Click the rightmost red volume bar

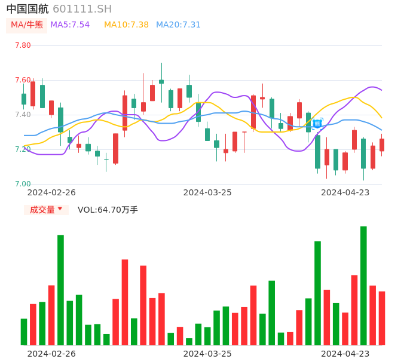(x=382, y=318)
